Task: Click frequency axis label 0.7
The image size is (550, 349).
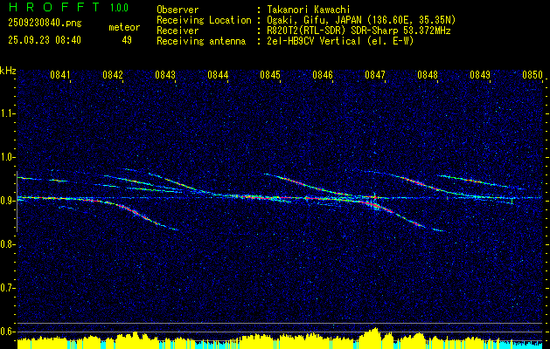Action: 8,288
